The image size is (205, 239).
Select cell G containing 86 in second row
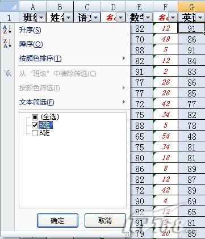click(191, 39)
